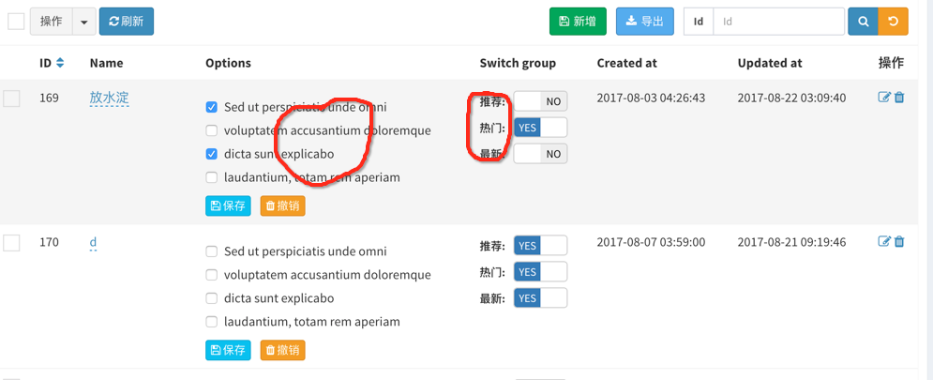The image size is (933, 380).
Task: Tick the select-all checkbox in toolbar
Action: [16, 22]
